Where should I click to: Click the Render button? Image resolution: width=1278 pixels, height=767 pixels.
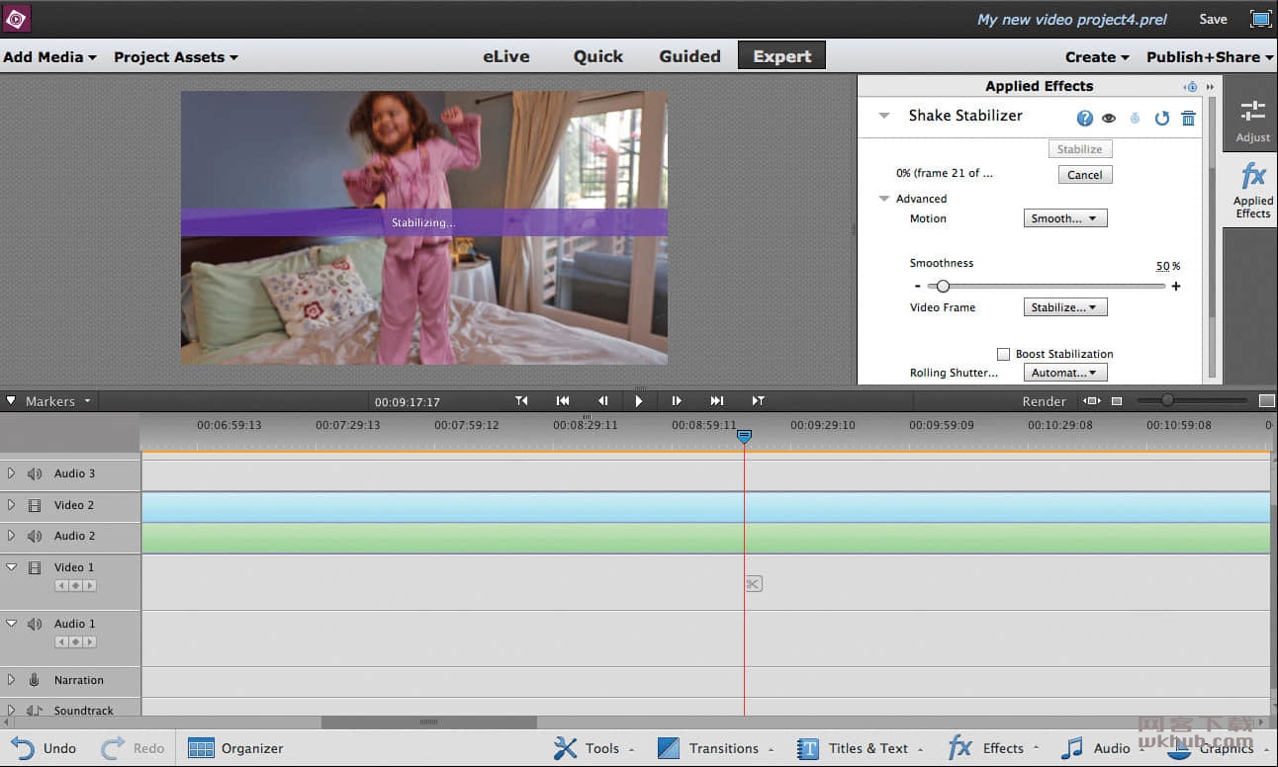click(x=1044, y=401)
